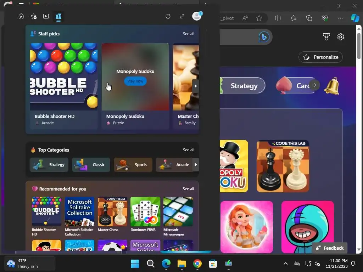This screenshot has height=272, width=363.
Task: Click Play now on Monopoly Sudoku
Action: (x=135, y=81)
